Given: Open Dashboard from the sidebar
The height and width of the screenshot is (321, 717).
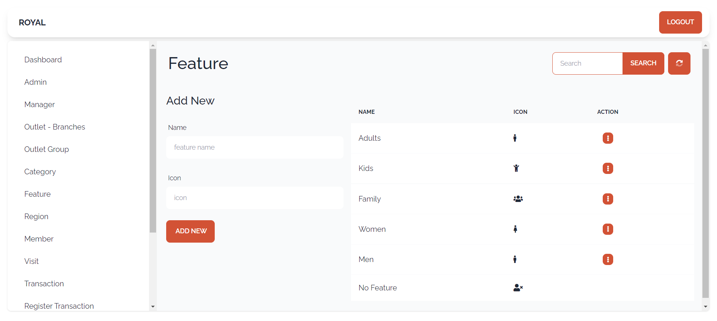Looking at the screenshot, I should (x=43, y=60).
